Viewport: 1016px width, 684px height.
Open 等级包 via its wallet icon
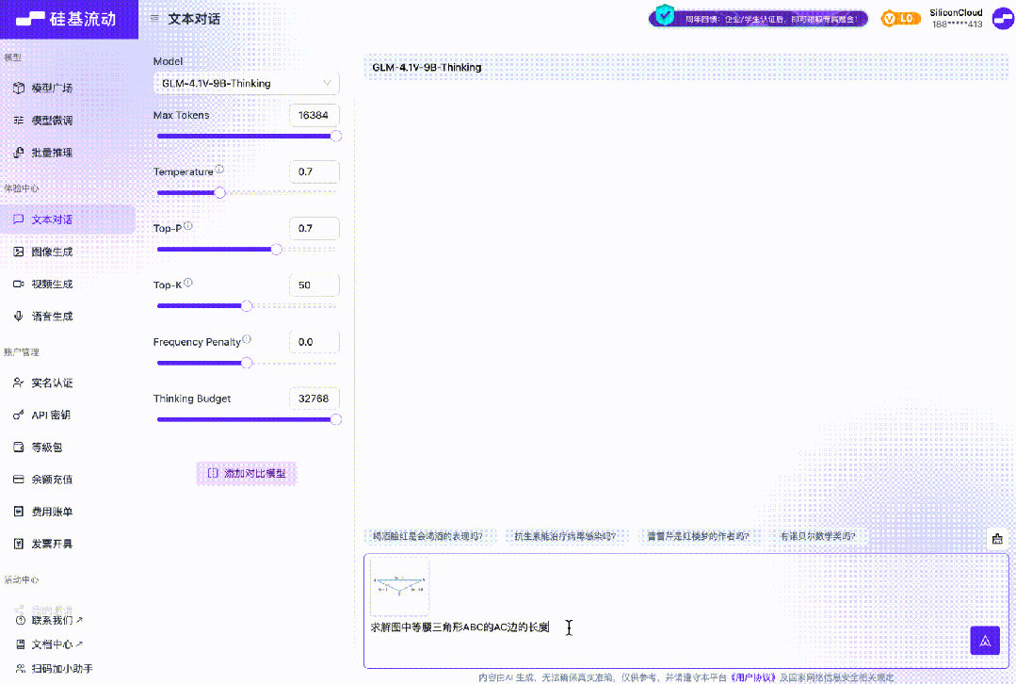pos(19,448)
